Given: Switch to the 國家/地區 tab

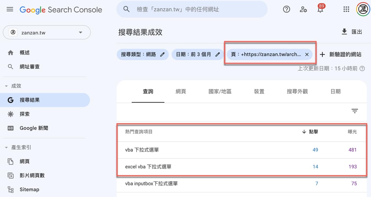Looking at the screenshot, I should coord(220,92).
